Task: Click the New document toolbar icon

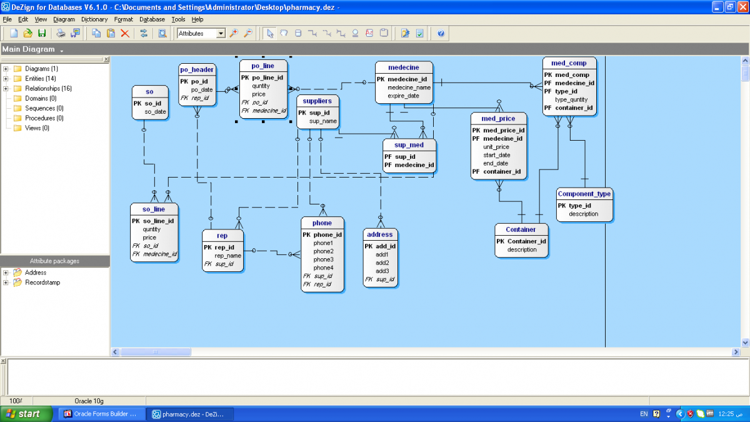Action: [x=14, y=33]
